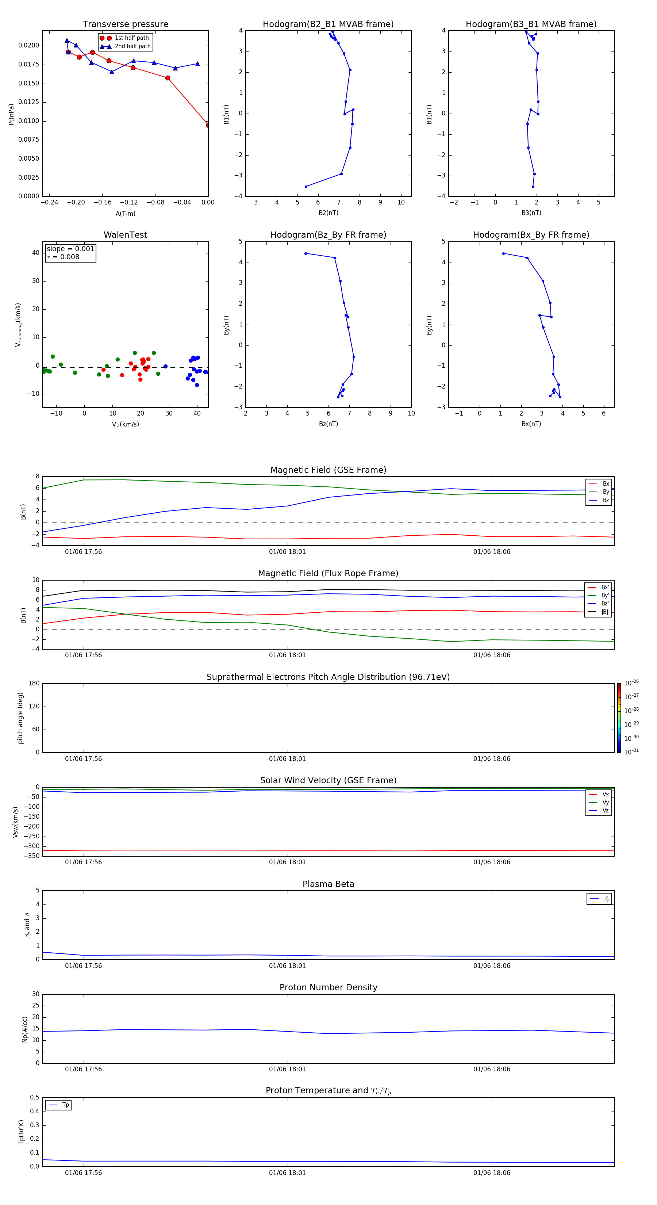Click the 'B3(nT)' x-axis label
The width and height of the screenshot is (657, 1205).
click(531, 213)
